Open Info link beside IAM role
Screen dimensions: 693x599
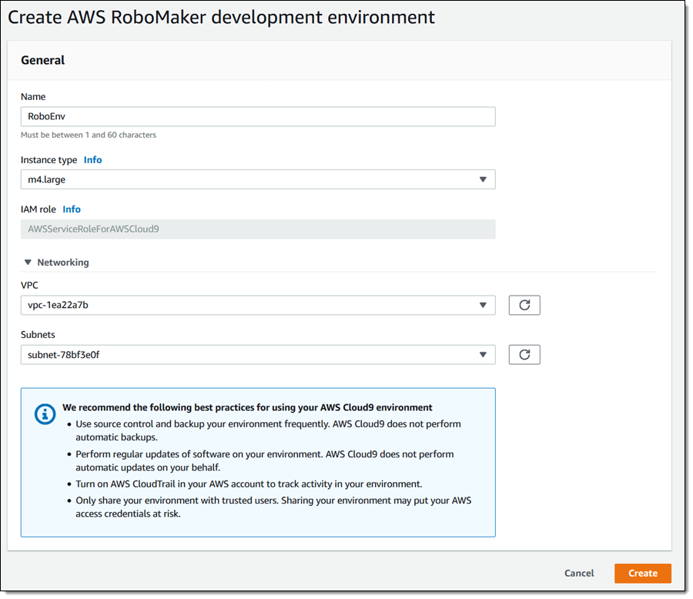coord(72,209)
